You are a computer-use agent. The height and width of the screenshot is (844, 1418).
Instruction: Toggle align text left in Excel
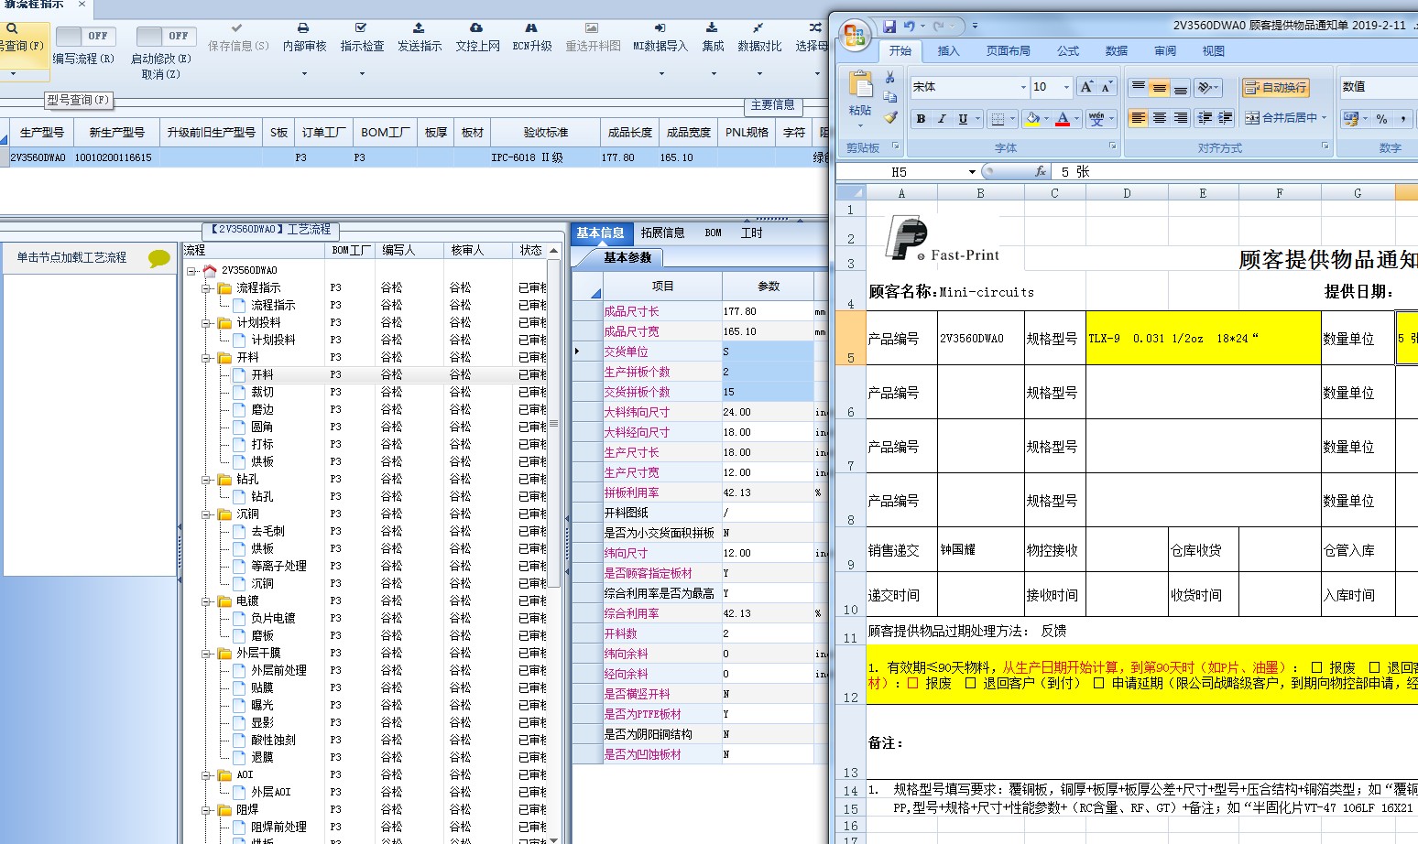point(1138,118)
